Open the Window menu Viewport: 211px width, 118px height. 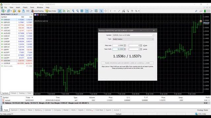(40, 7)
